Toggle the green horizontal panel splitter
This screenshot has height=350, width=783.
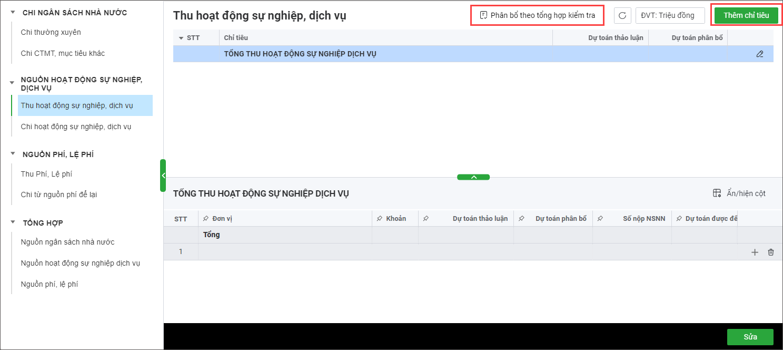click(x=473, y=177)
